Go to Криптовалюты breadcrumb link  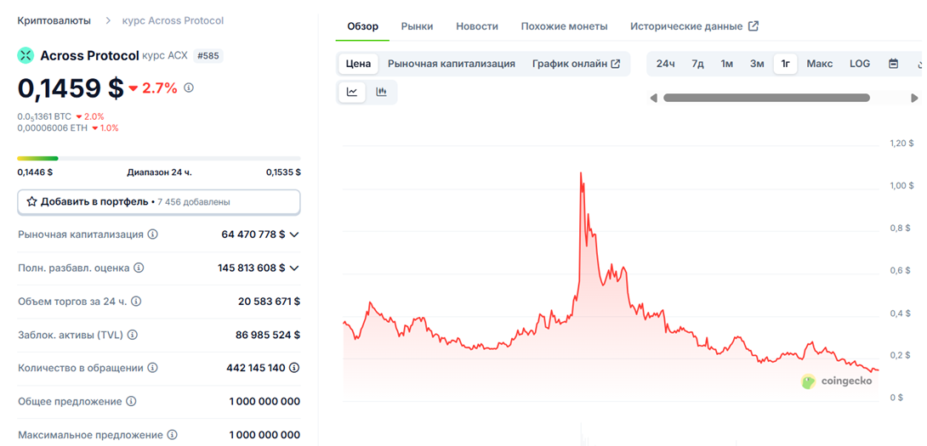pyautogui.click(x=54, y=20)
